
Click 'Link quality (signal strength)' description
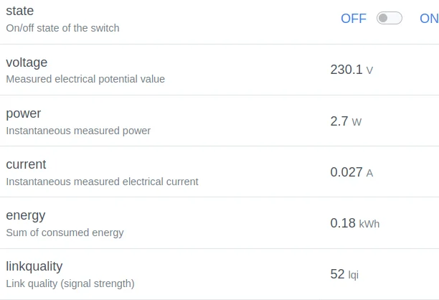pyautogui.click(x=70, y=283)
